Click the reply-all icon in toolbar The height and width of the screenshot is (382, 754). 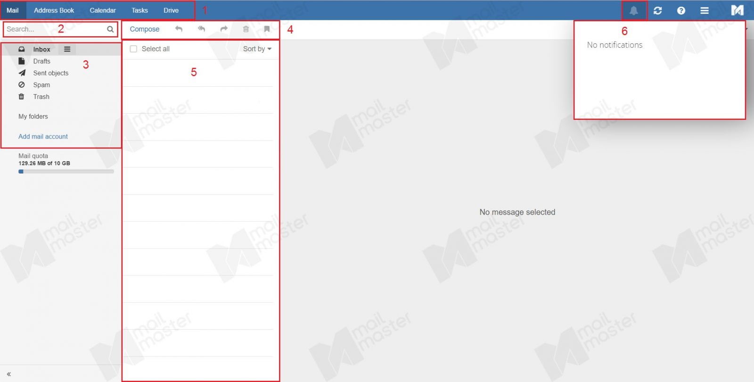tap(201, 29)
